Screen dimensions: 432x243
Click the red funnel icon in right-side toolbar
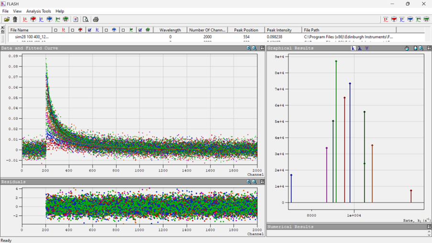[x=394, y=19]
